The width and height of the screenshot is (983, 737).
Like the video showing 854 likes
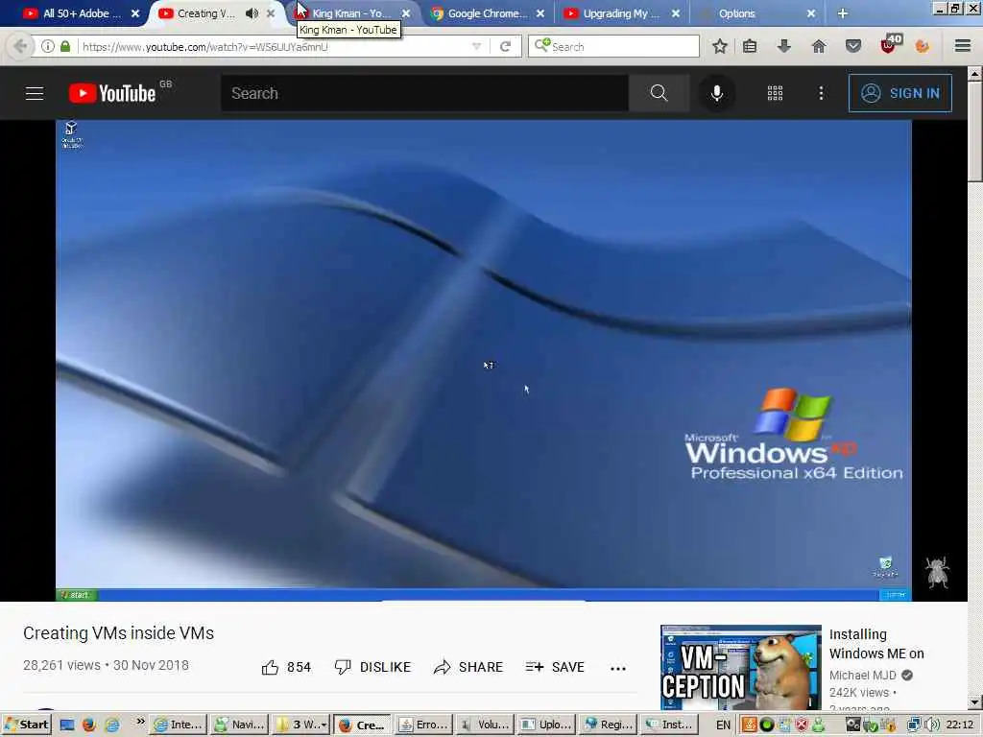(x=286, y=668)
